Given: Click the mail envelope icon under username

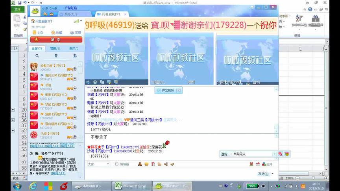Looking at the screenshot, I should pyautogui.click(x=52, y=14).
